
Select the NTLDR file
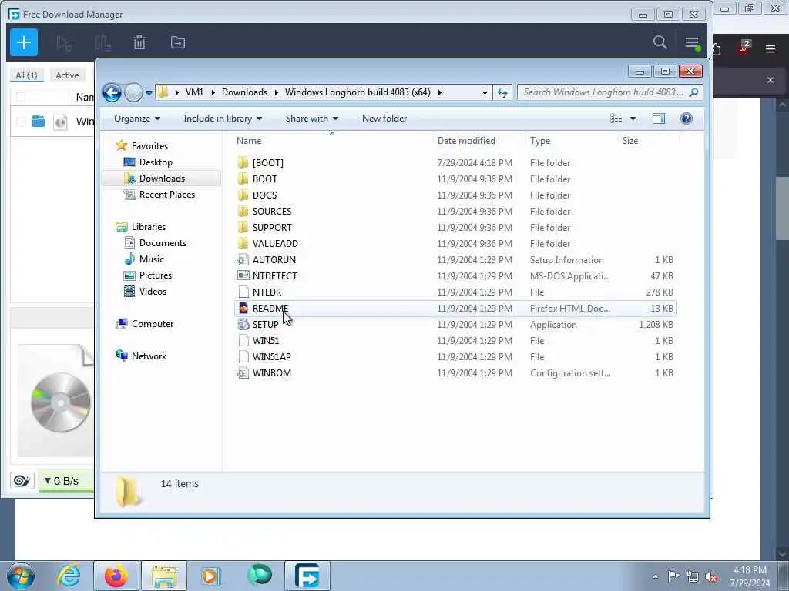(x=455, y=292)
